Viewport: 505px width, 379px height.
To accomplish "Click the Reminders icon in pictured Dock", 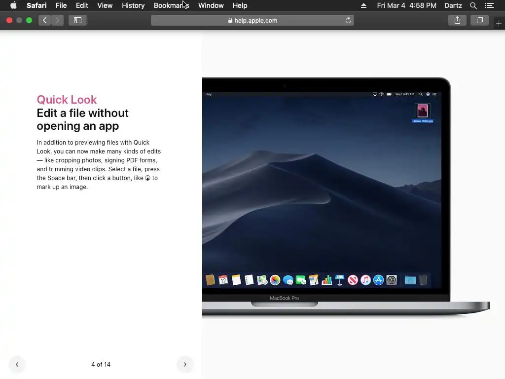I will (x=249, y=280).
